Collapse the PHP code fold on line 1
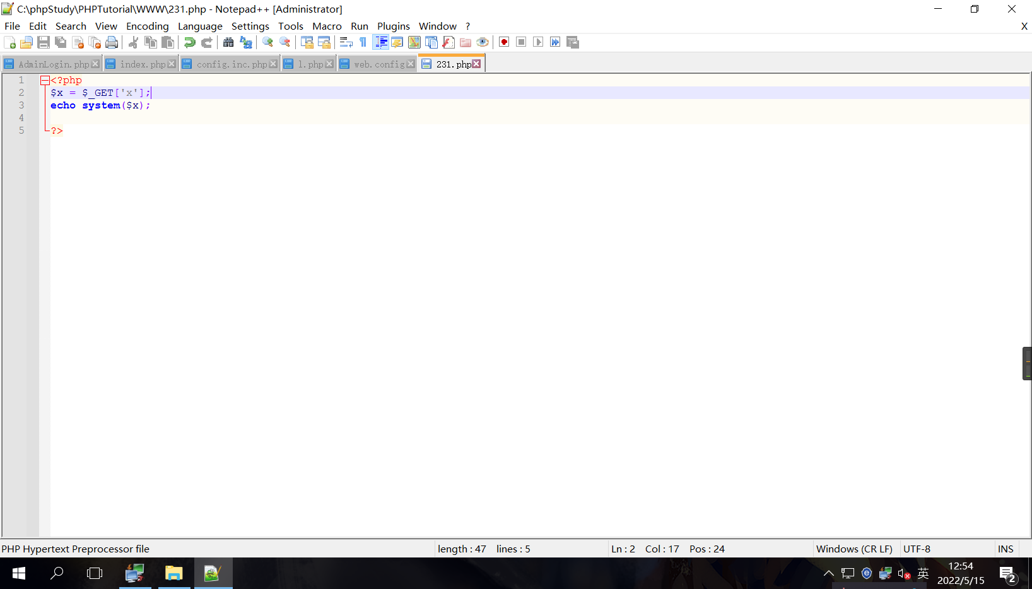Image resolution: width=1032 pixels, height=589 pixels. 44,80
